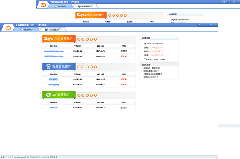Image resolution: width=240 pixels, height=159 pixels.
Task: Click the globe icon on 搜狗智能推广 tab
Action: (46, 29)
